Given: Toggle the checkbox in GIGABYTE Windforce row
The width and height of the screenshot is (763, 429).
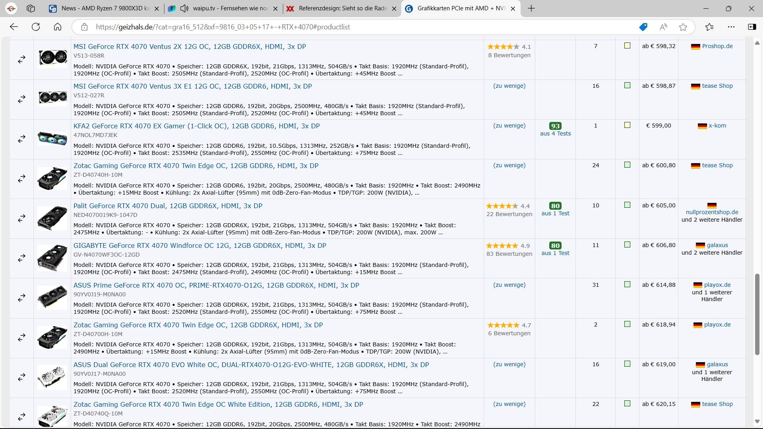Looking at the screenshot, I should [x=627, y=245].
